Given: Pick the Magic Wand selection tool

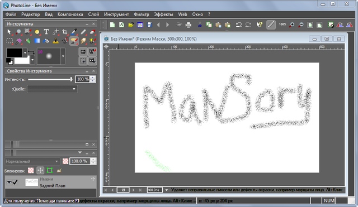Looking at the screenshot, I should (18, 41).
